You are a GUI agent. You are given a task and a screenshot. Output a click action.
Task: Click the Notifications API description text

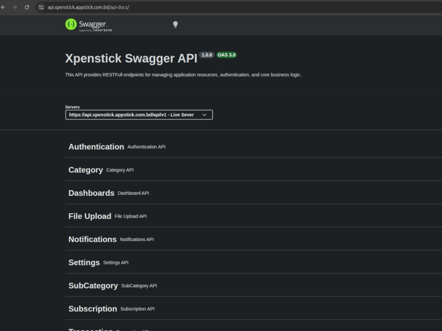point(137,239)
